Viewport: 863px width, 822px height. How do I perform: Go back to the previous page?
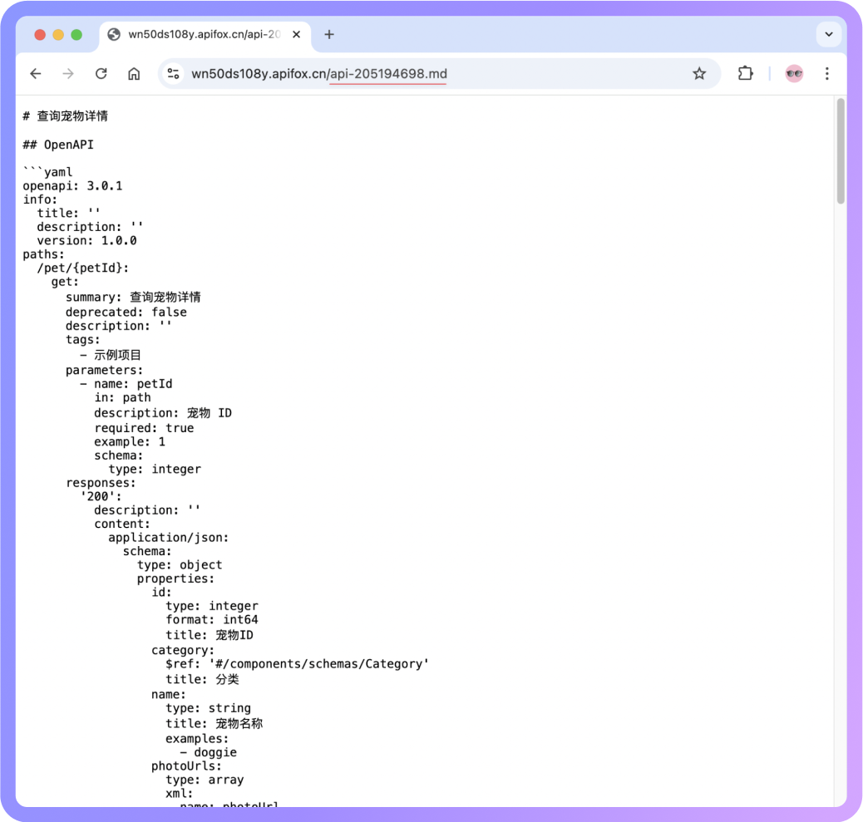click(36, 74)
